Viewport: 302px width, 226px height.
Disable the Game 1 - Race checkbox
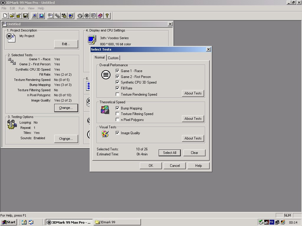(x=118, y=71)
